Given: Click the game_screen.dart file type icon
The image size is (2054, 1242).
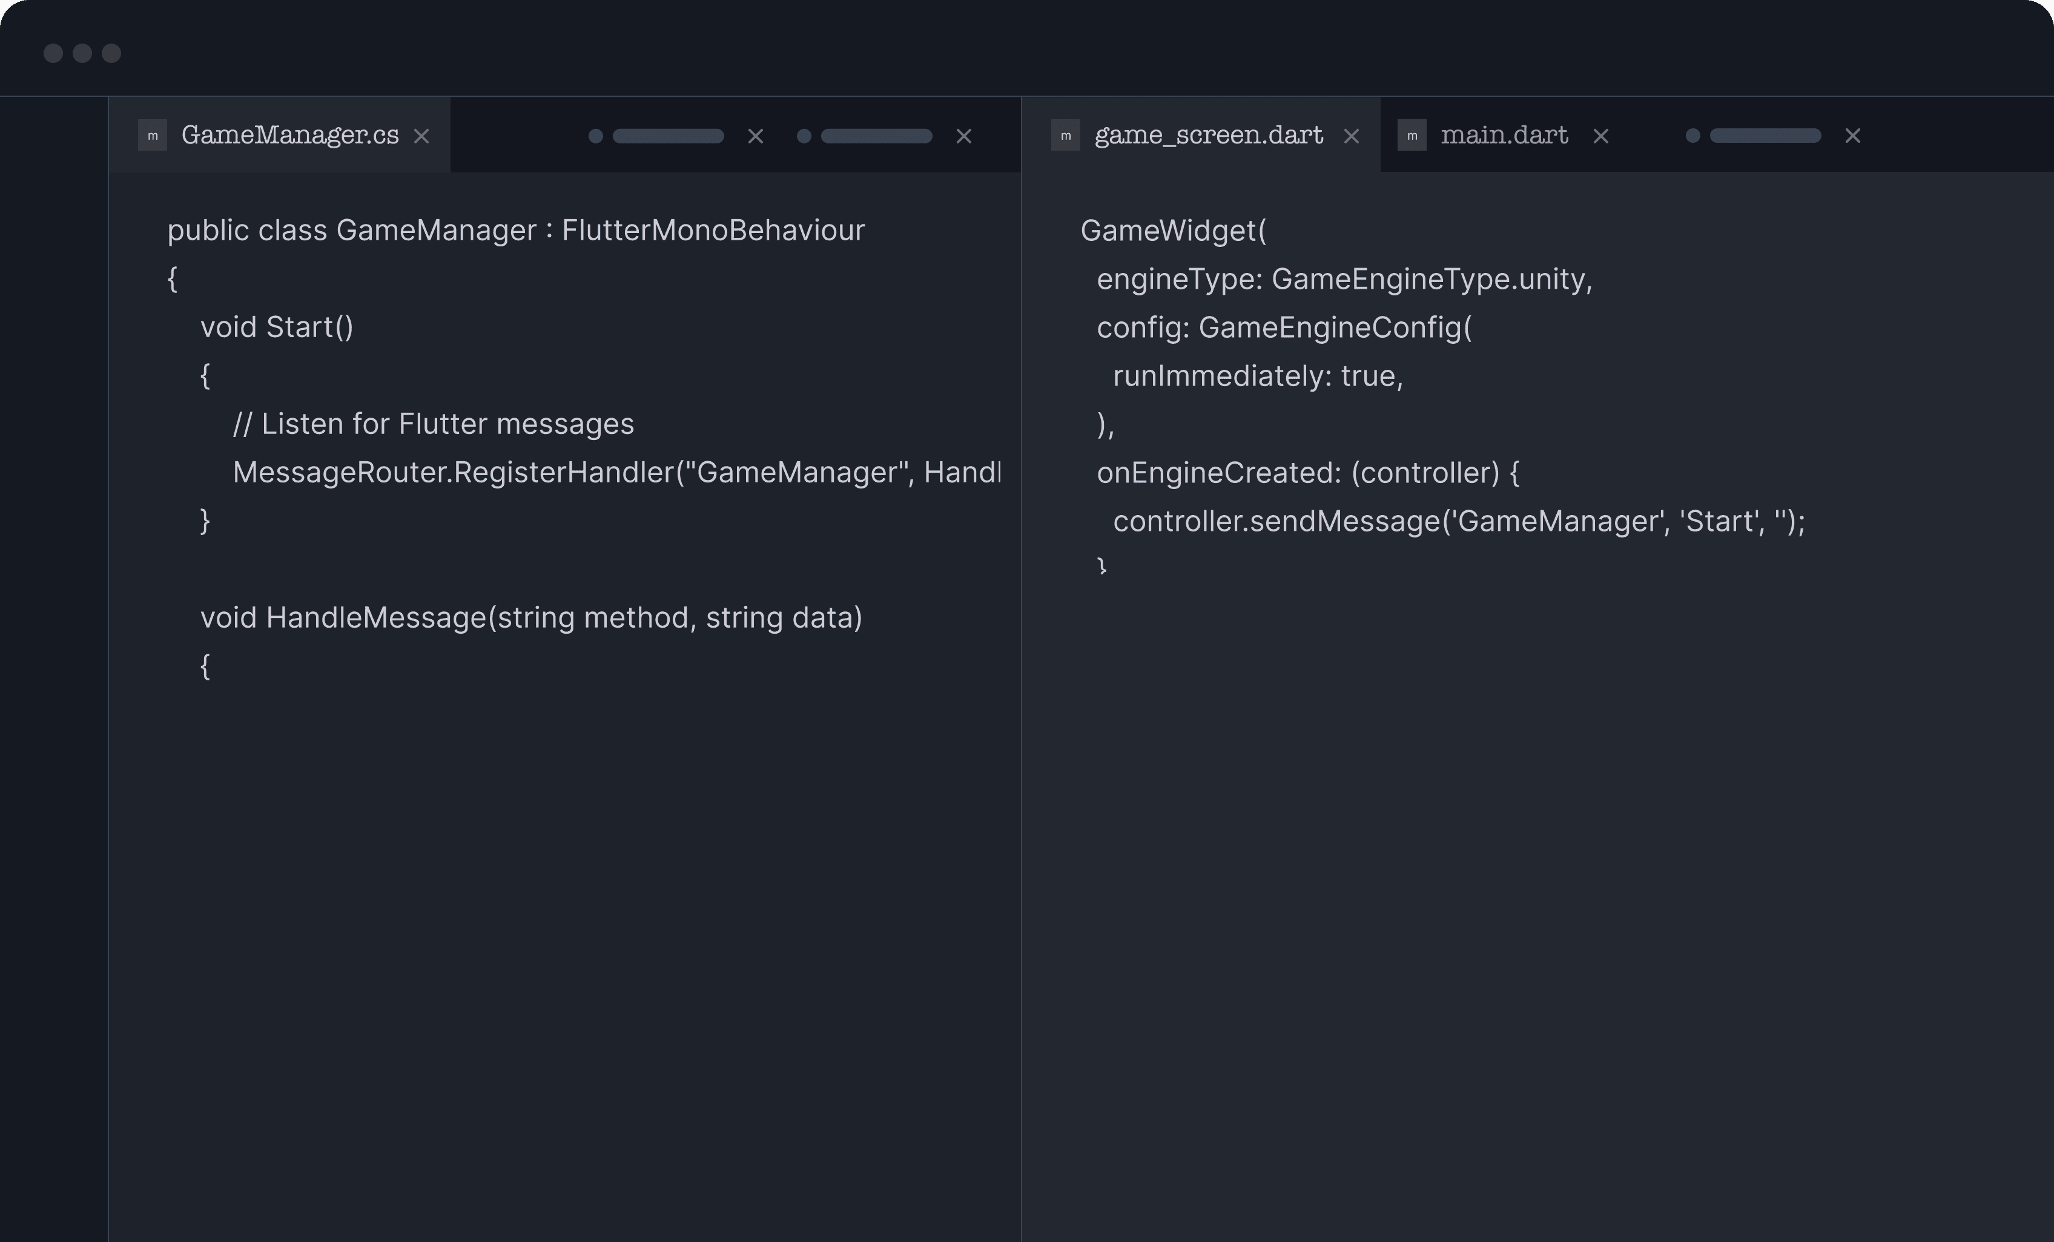Looking at the screenshot, I should pyautogui.click(x=1065, y=136).
